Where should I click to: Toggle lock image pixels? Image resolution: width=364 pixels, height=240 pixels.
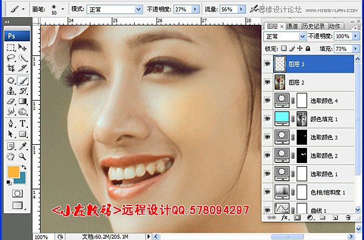tap(292, 48)
